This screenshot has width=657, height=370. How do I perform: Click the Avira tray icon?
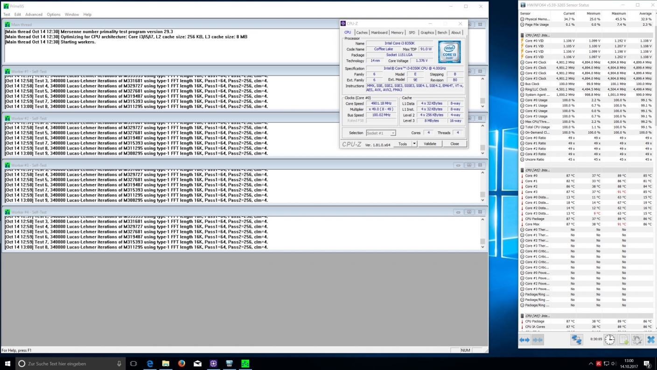point(599,363)
